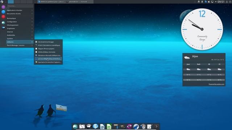Click the toggle-switch settings icon in launcher sidebar
Viewport: 232px width, 130px height.
point(3,27)
